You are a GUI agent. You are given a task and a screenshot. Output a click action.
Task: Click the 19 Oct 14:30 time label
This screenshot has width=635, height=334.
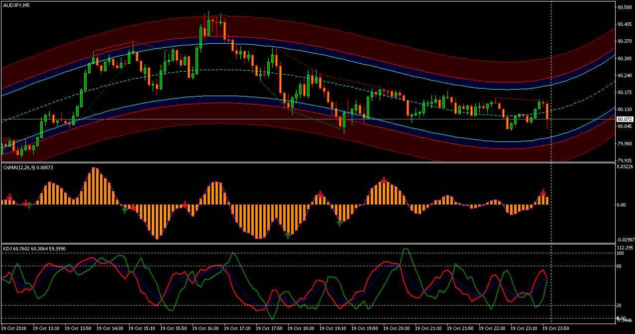(110, 329)
